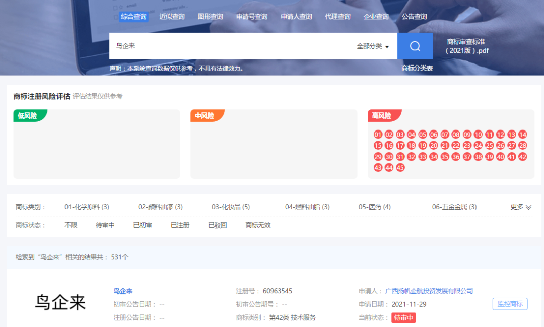544x327 pixels.
Task: Filter by category 05-医药 (4)
Action: pyautogui.click(x=375, y=207)
